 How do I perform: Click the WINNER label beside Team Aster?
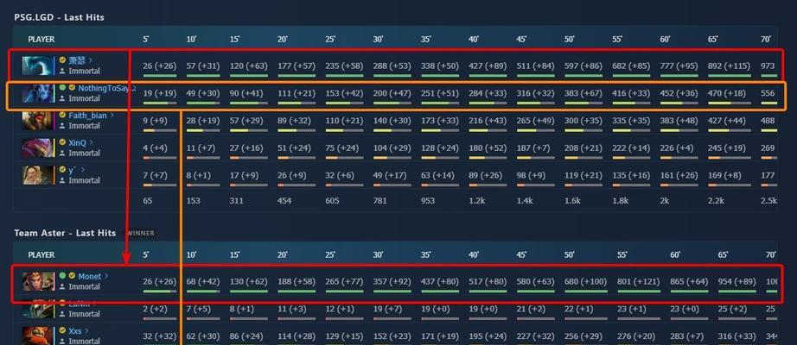pos(139,234)
